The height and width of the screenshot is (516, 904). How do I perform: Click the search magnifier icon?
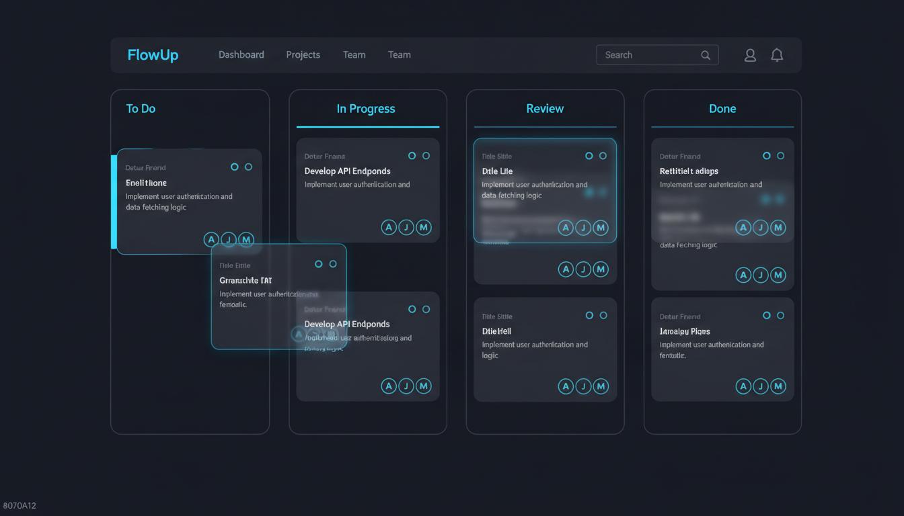tap(705, 54)
